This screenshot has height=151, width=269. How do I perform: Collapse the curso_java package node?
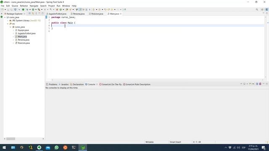click(x=11, y=27)
